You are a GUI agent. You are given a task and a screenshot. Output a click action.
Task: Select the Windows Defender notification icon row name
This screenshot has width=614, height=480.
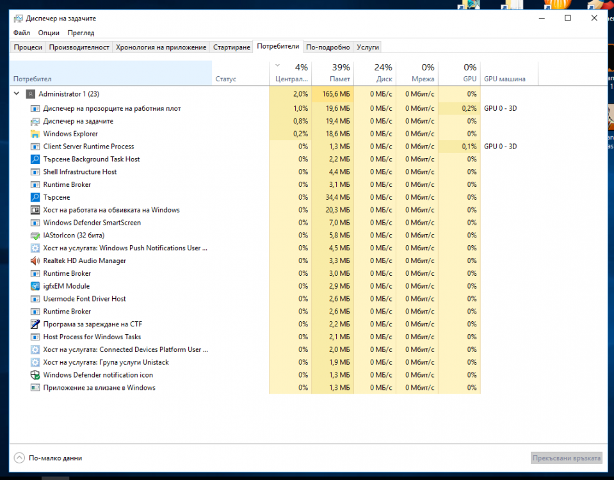pyautogui.click(x=98, y=375)
